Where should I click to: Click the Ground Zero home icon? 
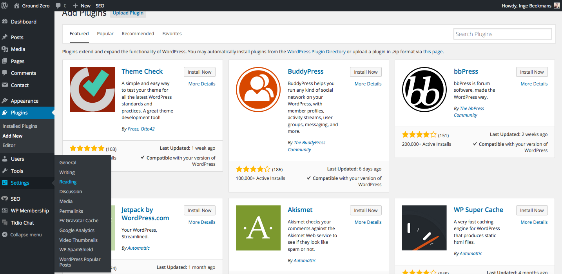[x=16, y=5]
